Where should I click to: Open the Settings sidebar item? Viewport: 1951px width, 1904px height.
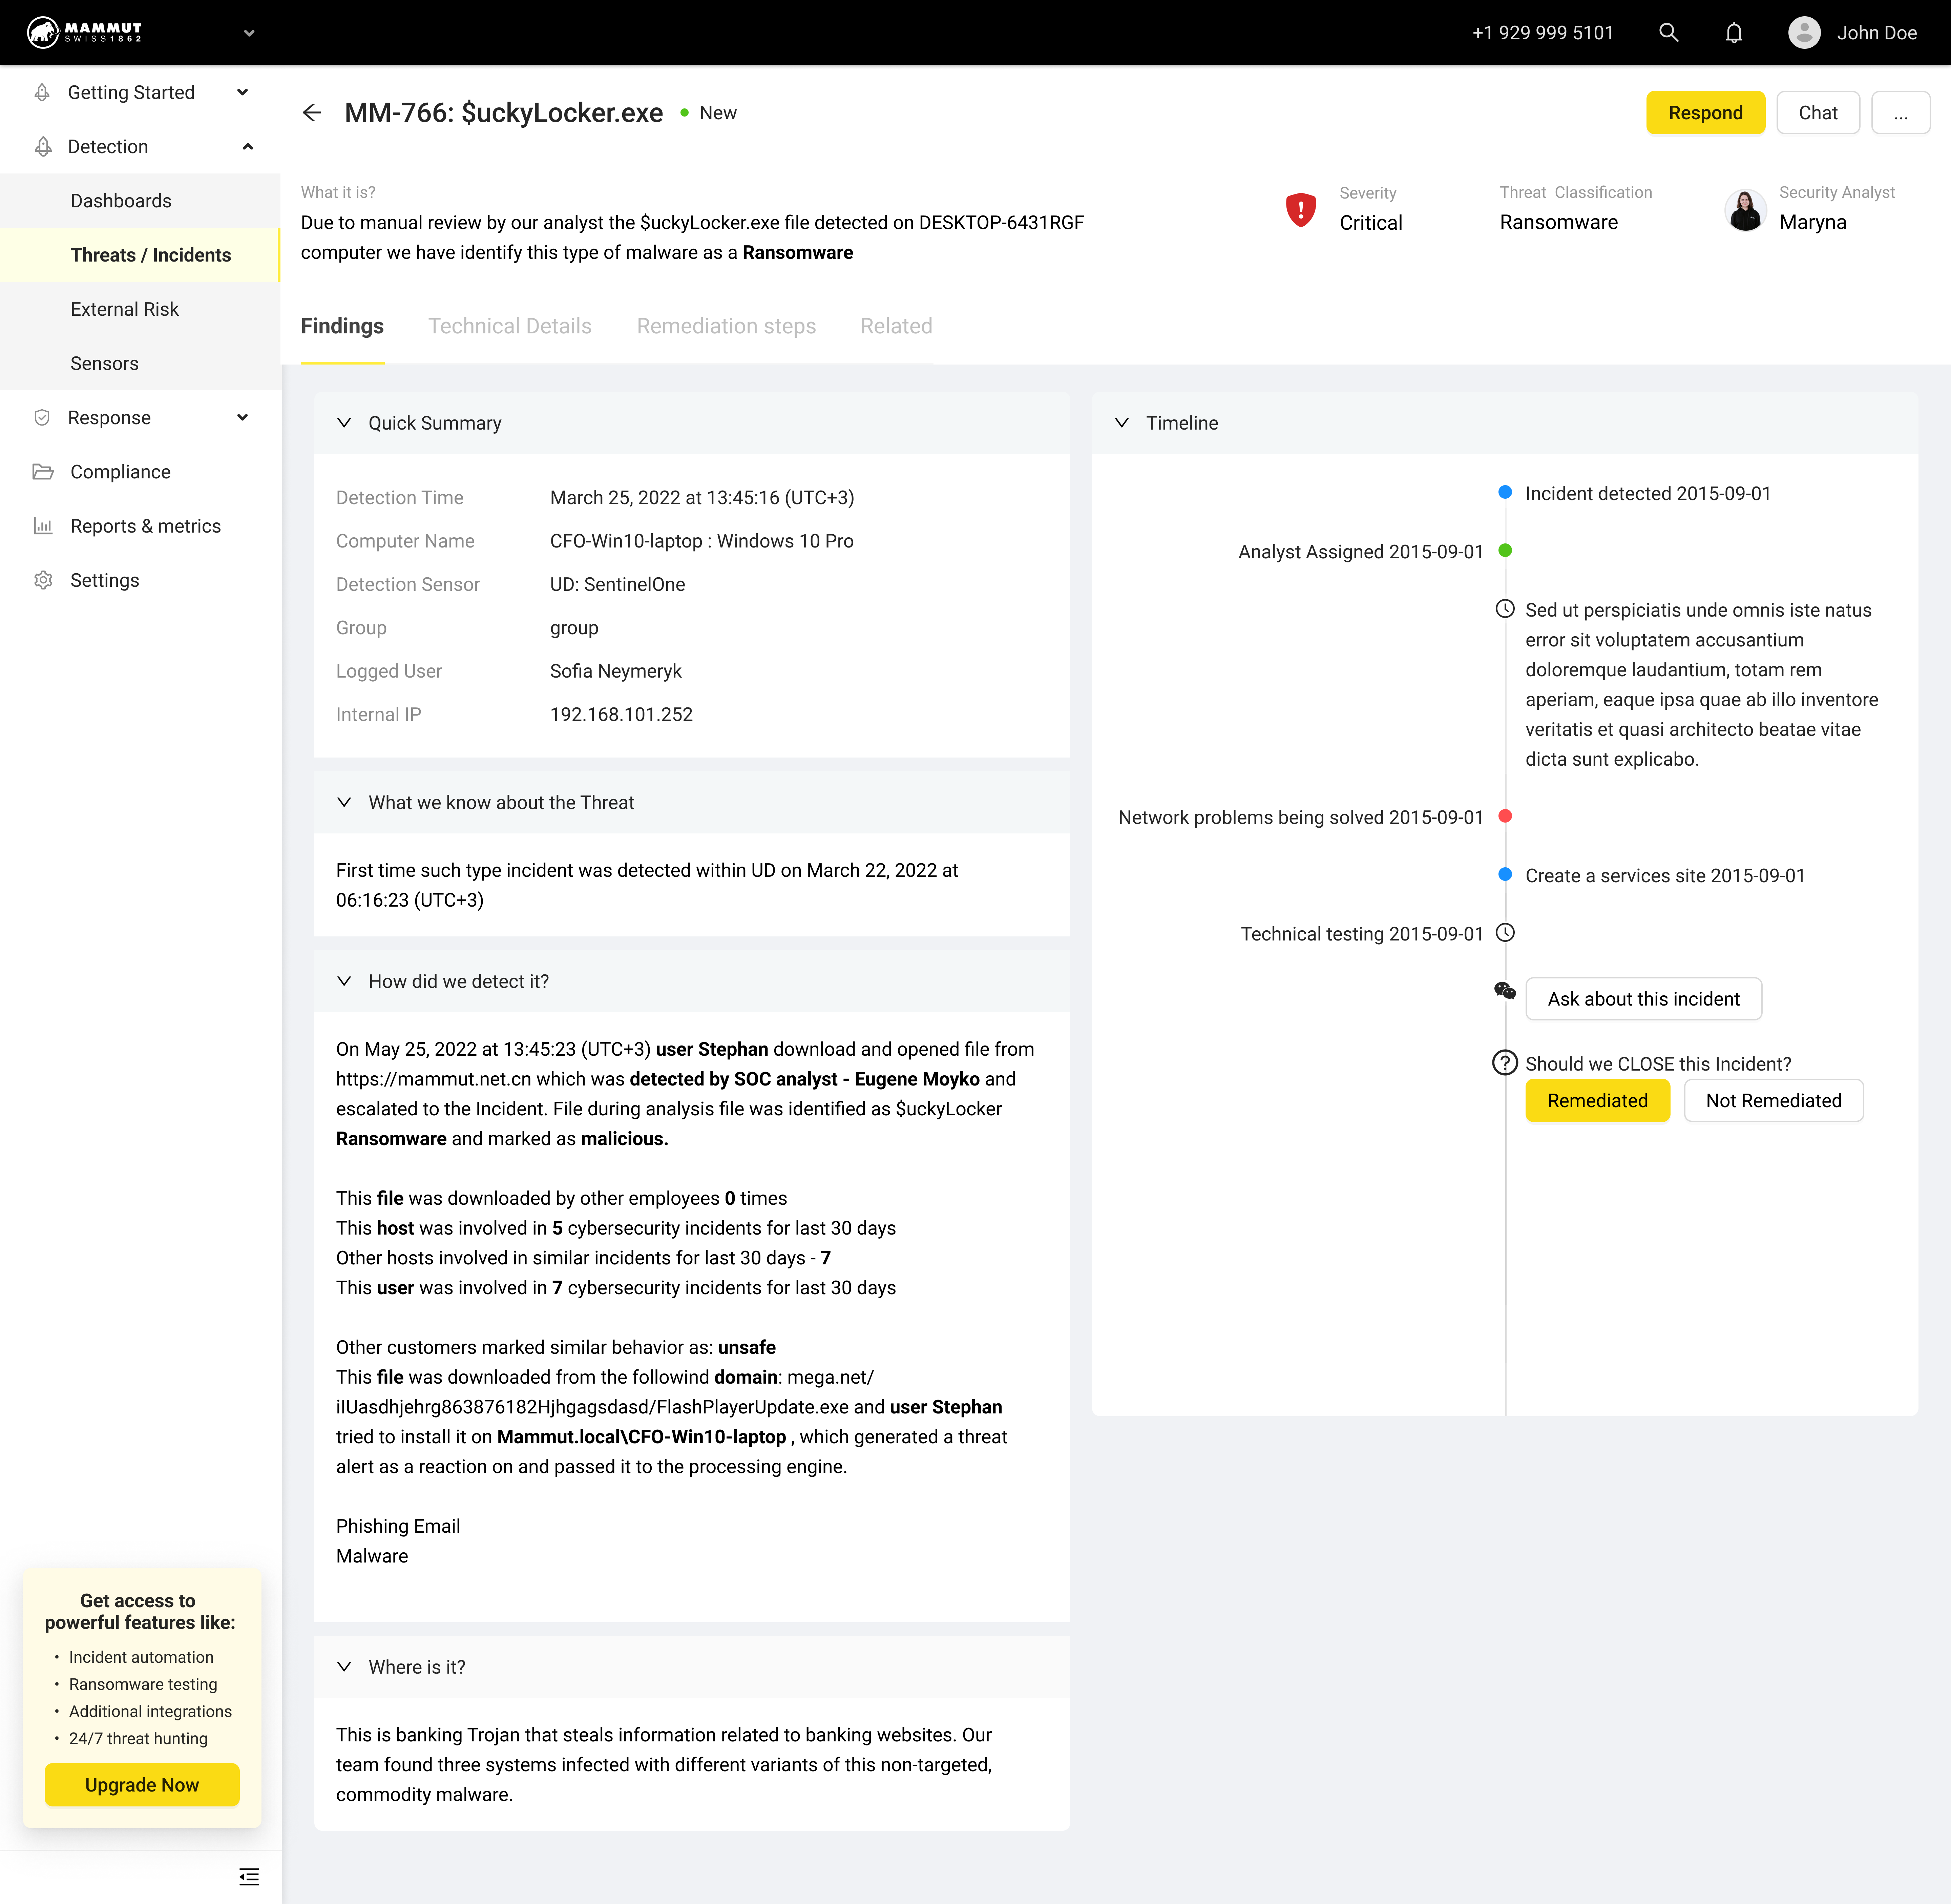[x=140, y=580]
